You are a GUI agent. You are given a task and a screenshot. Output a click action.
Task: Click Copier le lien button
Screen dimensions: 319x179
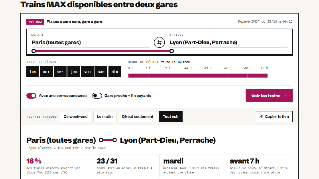tap(274, 117)
